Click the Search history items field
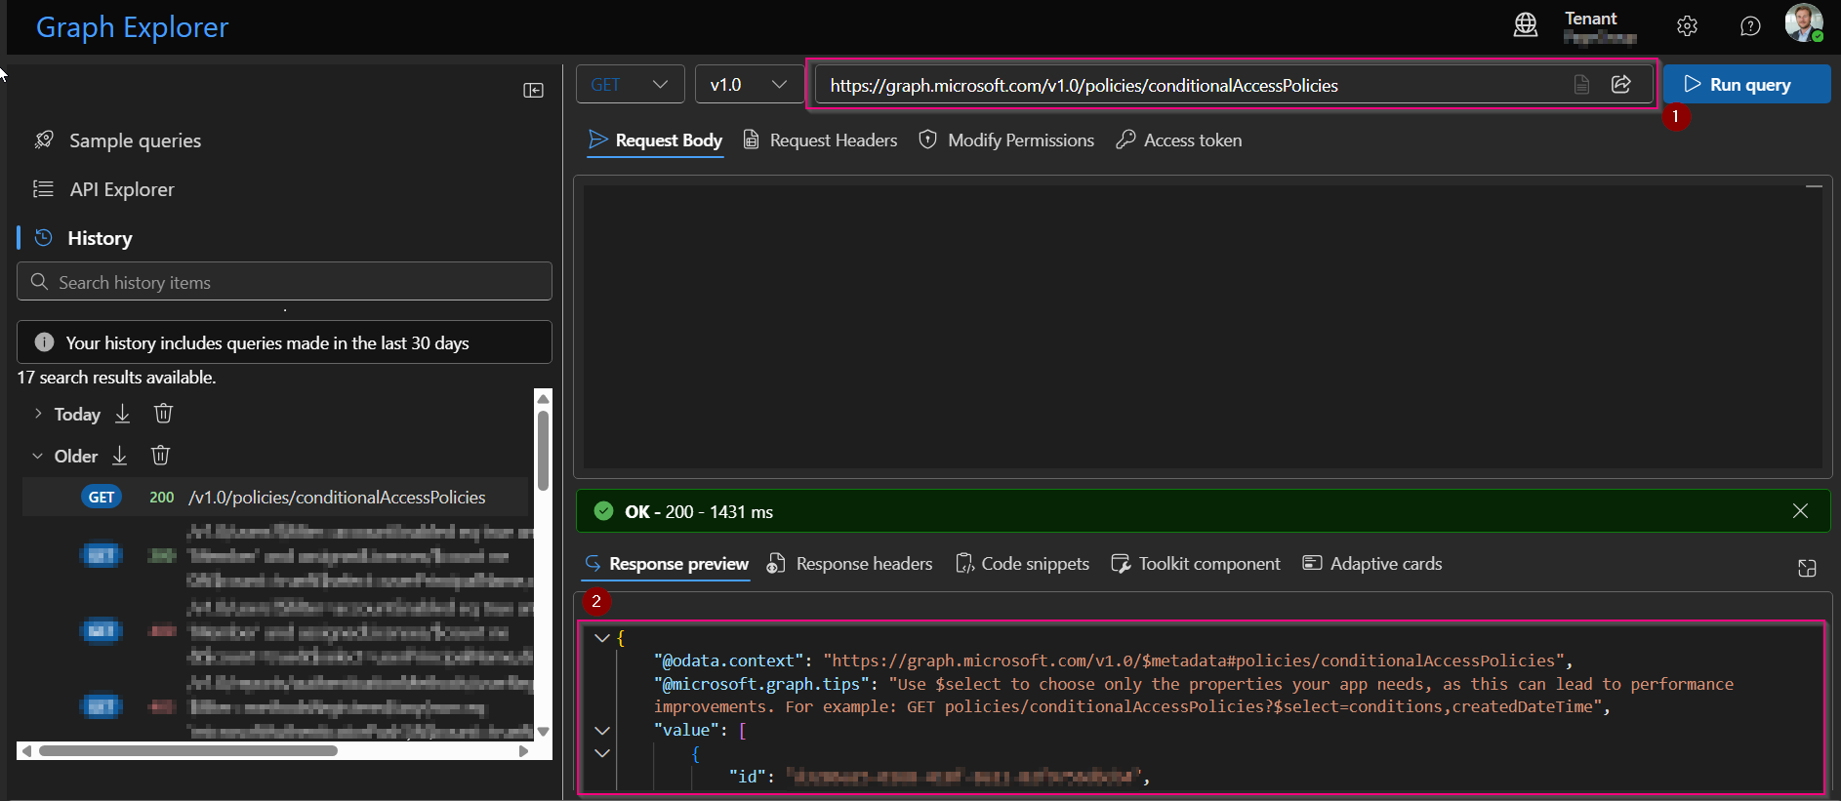 284,282
